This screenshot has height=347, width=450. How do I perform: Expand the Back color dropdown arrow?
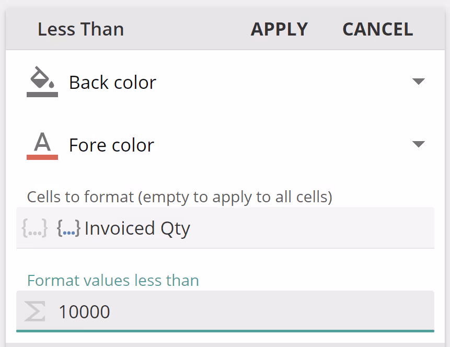418,82
